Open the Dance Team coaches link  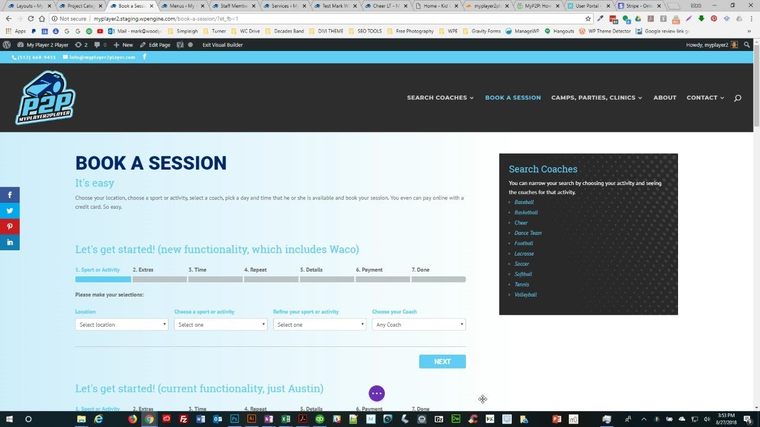pos(528,233)
